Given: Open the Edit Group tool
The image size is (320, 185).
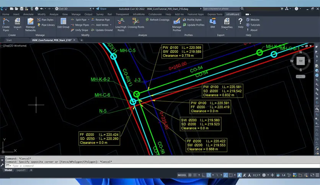Looking at the screenshot, I should click(63, 23).
